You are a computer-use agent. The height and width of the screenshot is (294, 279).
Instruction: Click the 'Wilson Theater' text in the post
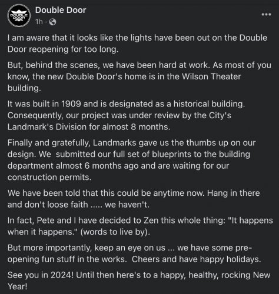[211, 76]
